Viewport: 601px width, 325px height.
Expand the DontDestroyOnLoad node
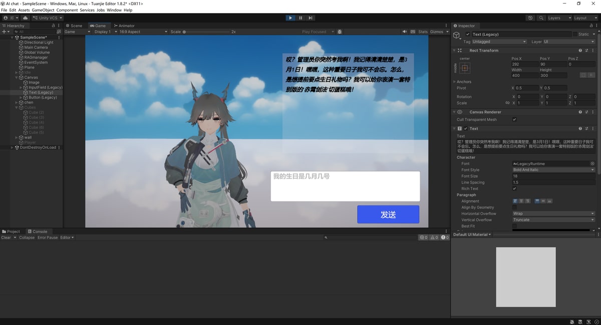coord(12,147)
